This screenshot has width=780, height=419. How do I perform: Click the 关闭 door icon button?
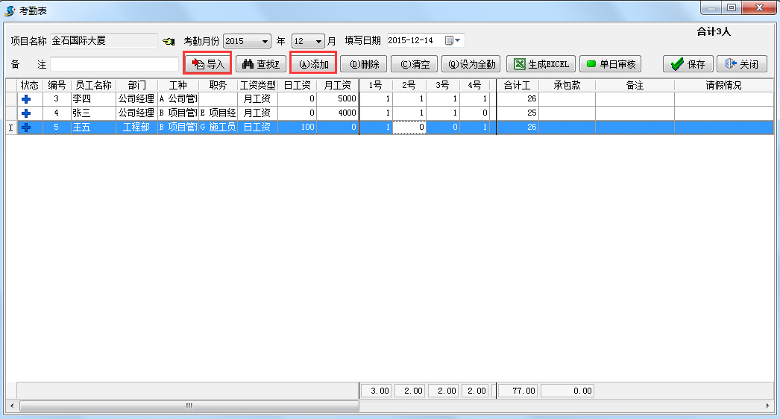741,64
